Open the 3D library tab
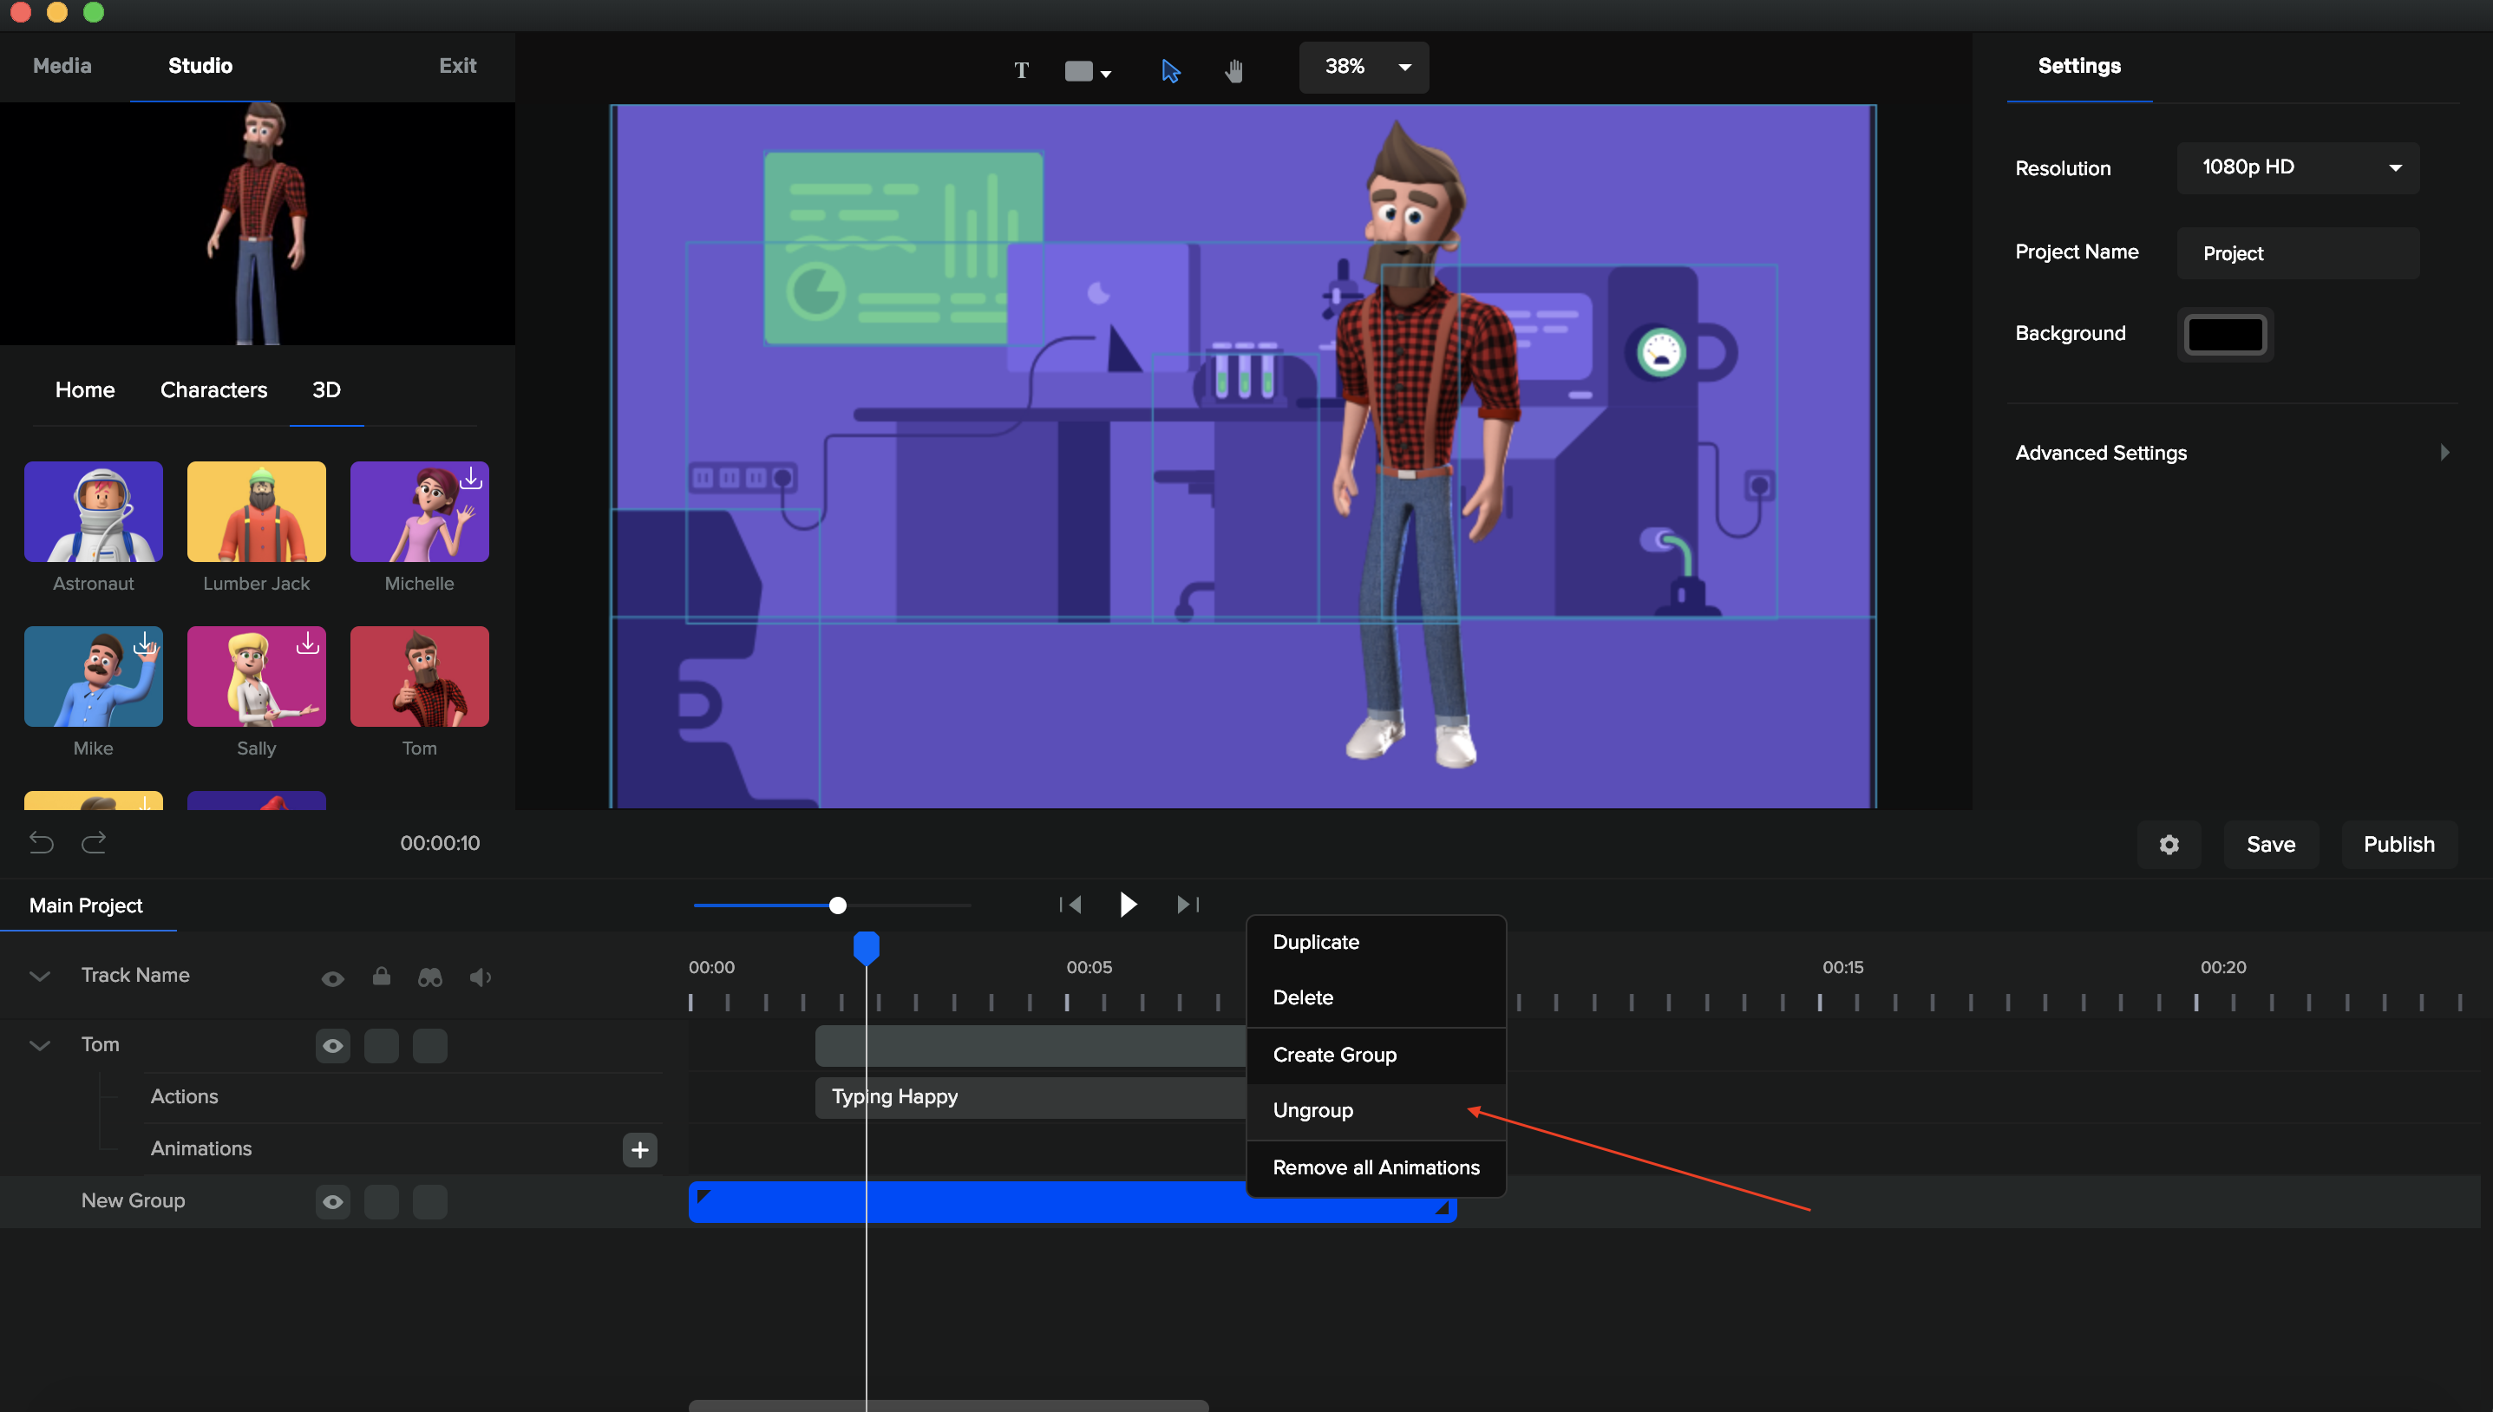This screenshot has height=1412, width=2493. 326,389
